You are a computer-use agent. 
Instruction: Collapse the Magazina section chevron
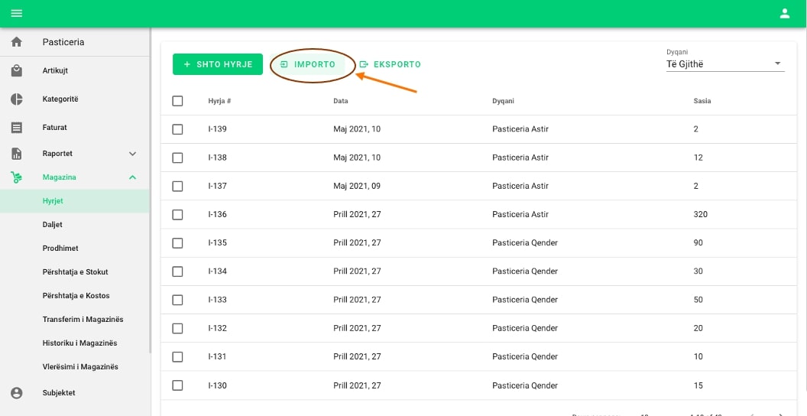coord(132,177)
